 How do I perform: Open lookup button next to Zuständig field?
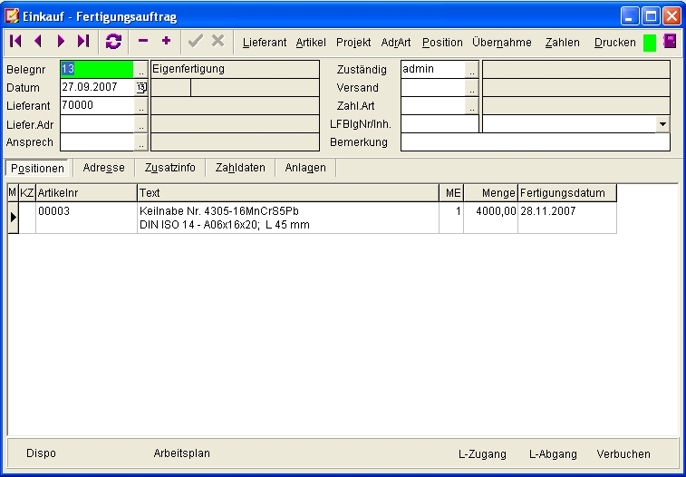(x=471, y=70)
